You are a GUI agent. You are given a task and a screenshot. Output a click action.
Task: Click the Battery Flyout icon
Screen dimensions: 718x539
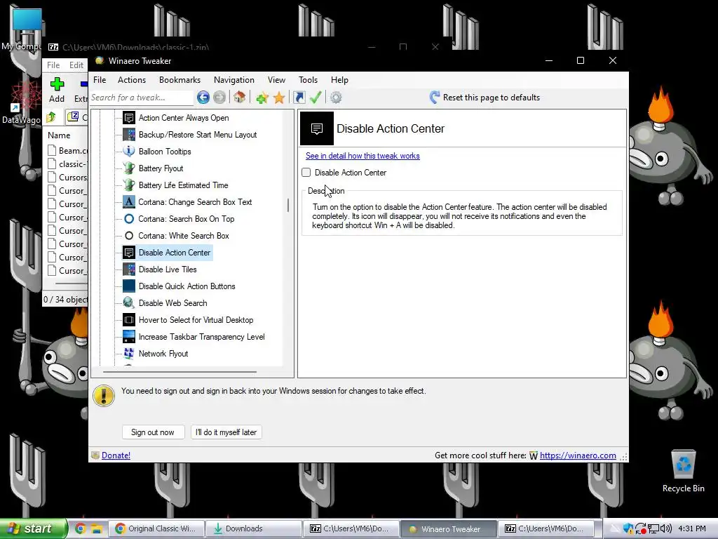click(x=129, y=168)
